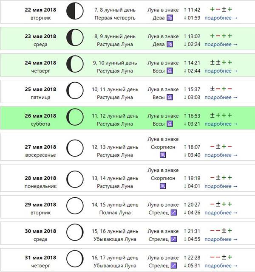
Task: Click the Полная Луна label on 29 мая
Action: 115,213
